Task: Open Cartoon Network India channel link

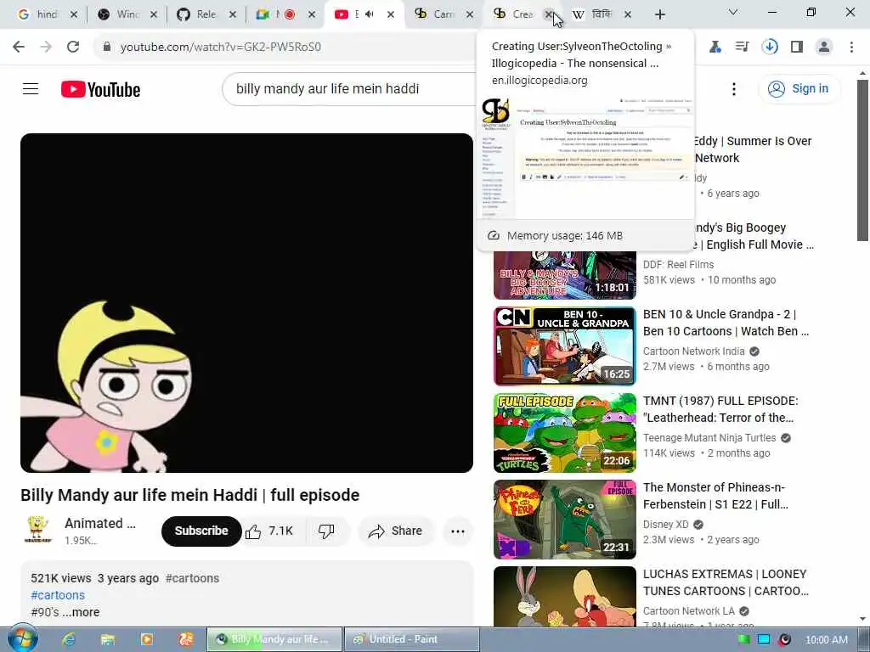Action: point(693,351)
